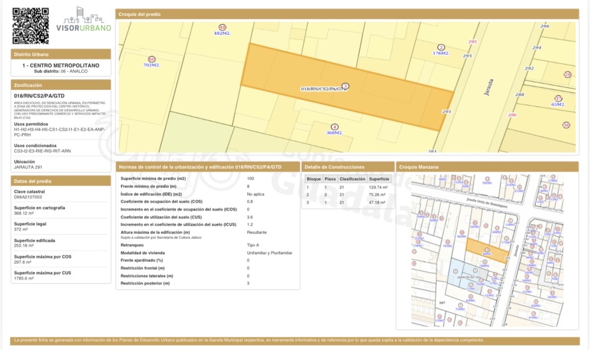Select lot marker 60 above 702M2 label

tap(151, 59)
